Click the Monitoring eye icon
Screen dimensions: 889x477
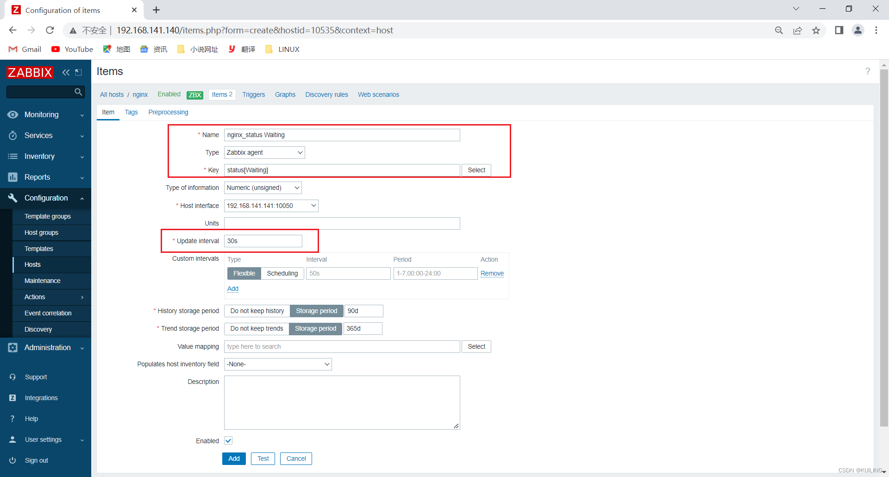(x=13, y=114)
